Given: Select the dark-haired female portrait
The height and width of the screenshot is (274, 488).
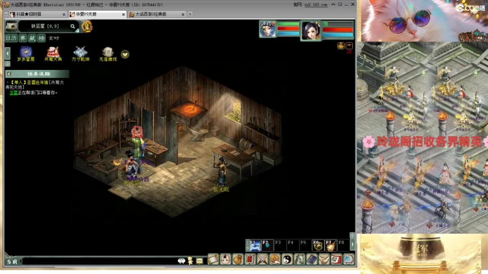Looking at the screenshot, I should point(311,30).
